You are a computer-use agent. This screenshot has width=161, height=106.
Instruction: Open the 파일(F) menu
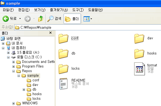(8, 10)
